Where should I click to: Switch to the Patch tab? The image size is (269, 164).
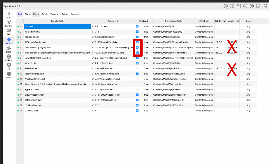tap(45, 14)
